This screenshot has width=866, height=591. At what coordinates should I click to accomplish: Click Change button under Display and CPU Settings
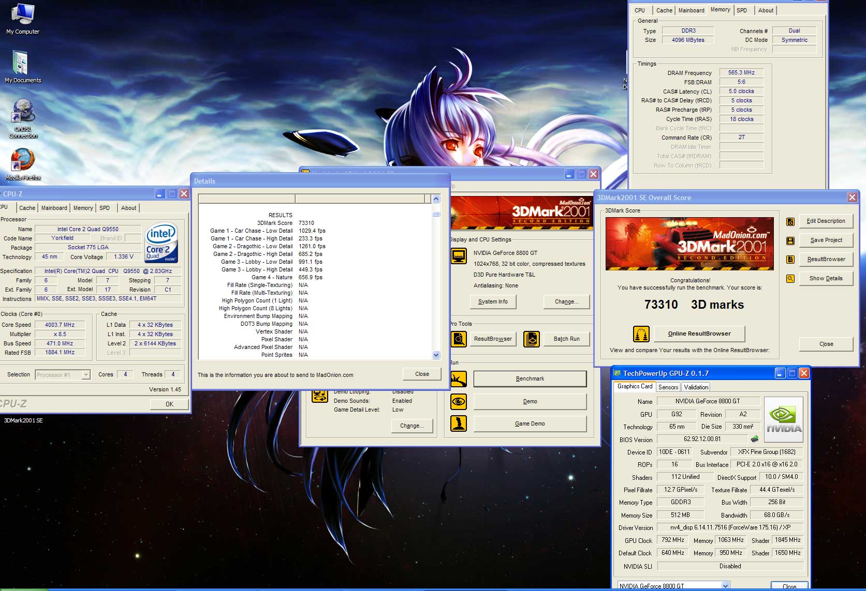pos(566,301)
